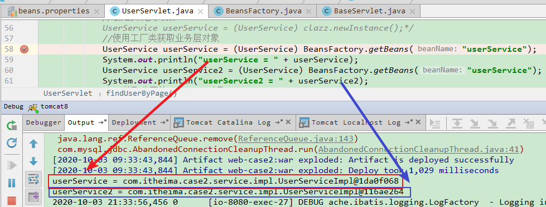
Task: Click the Step Into debugger icon
Action: [475, 124]
